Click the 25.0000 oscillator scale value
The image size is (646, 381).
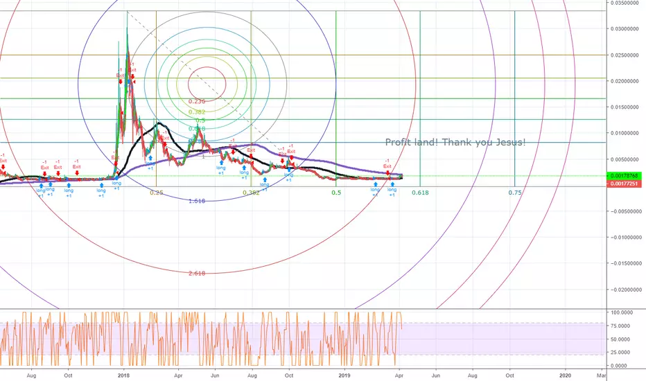(x=621, y=352)
